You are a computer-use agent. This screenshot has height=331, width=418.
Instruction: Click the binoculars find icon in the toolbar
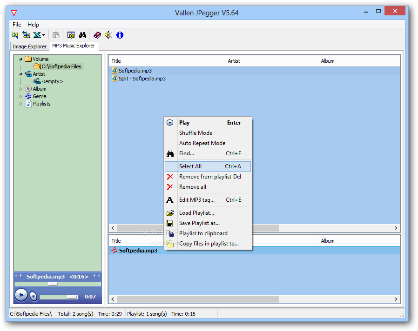click(83, 35)
